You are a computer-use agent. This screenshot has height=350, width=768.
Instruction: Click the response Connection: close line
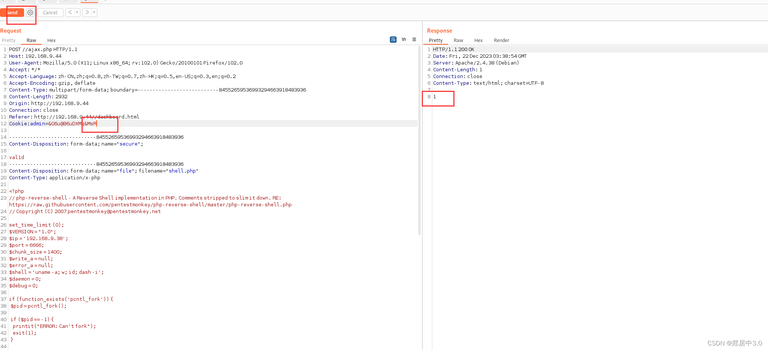457,76
